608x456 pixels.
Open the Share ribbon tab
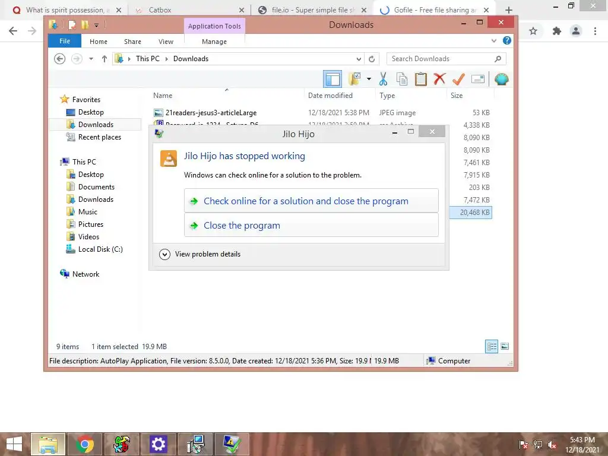coord(132,42)
